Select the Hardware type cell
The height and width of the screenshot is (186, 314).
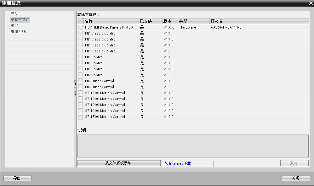(188, 27)
